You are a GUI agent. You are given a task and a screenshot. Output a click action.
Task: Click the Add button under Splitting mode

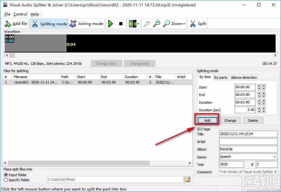(207, 121)
